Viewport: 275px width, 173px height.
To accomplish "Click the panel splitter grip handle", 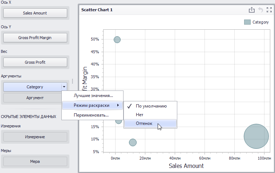I will (x=72, y=81).
